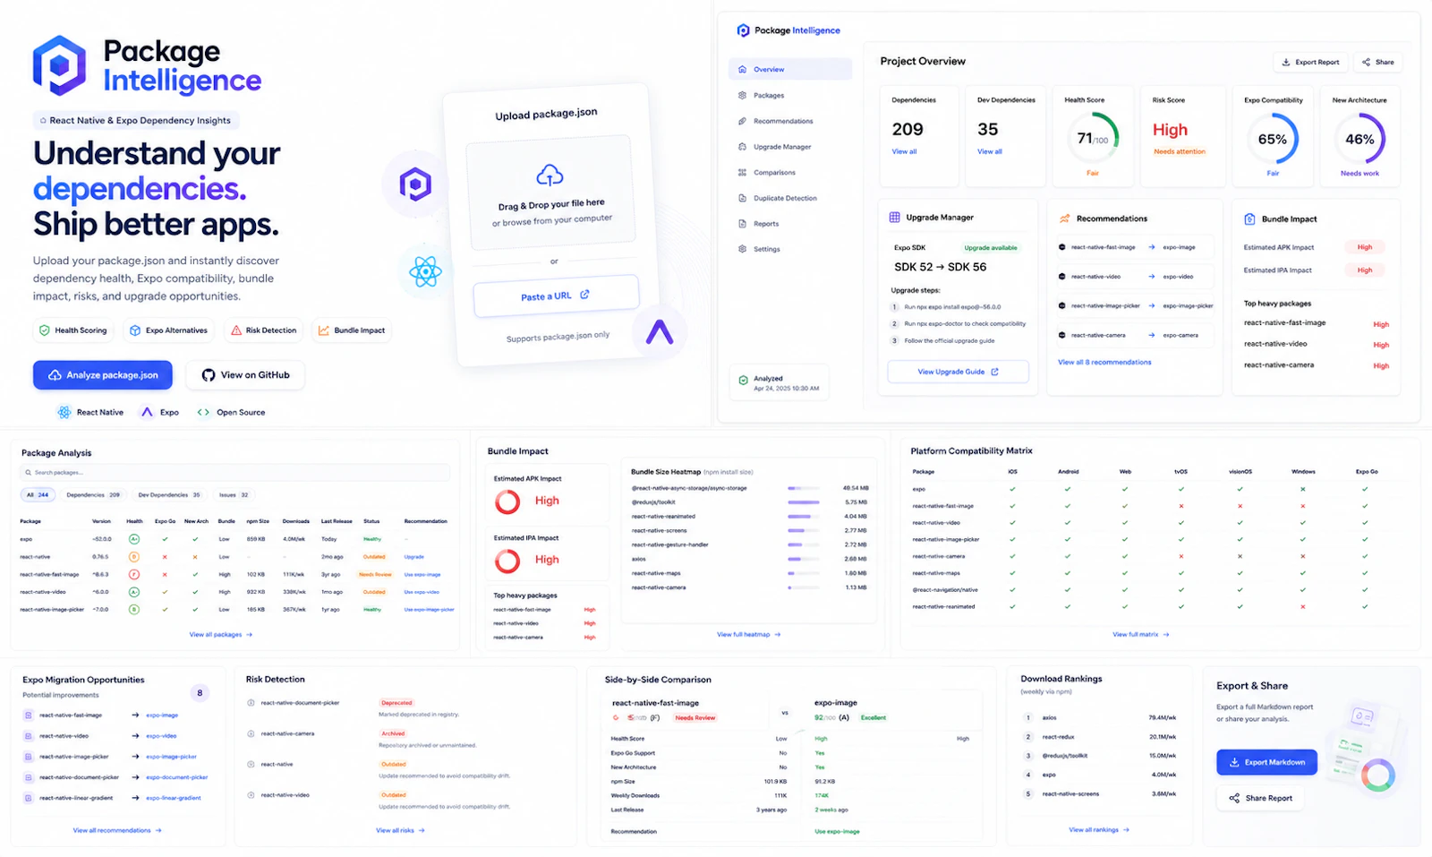1432x857 pixels.
Task: Open Overview in the dashboard sidebar
Action: (789, 69)
